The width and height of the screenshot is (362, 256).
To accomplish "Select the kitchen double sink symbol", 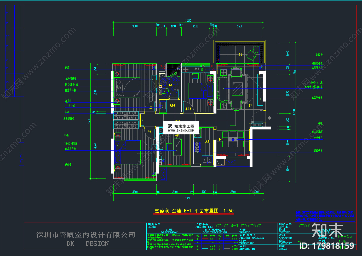I will (x=207, y=159).
